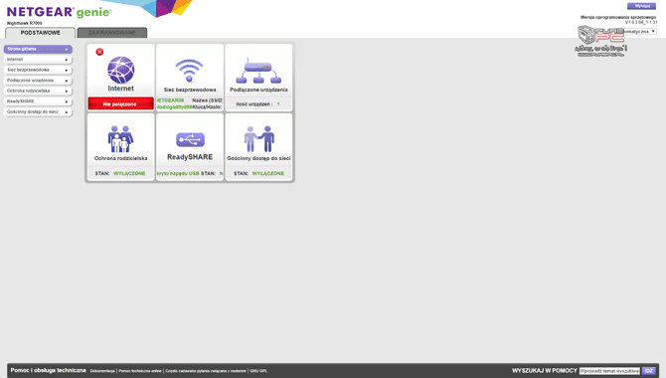The image size is (666, 378).
Task: Open the router FAQ link in footer
Action: pos(206,371)
